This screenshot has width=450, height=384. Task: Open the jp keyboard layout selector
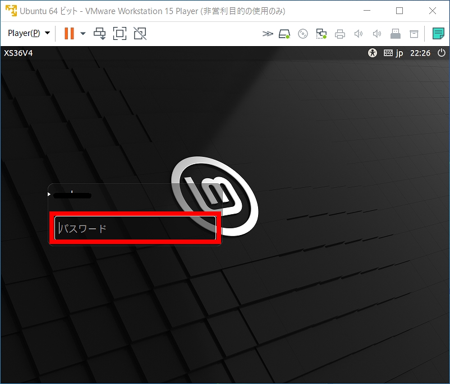(393, 53)
